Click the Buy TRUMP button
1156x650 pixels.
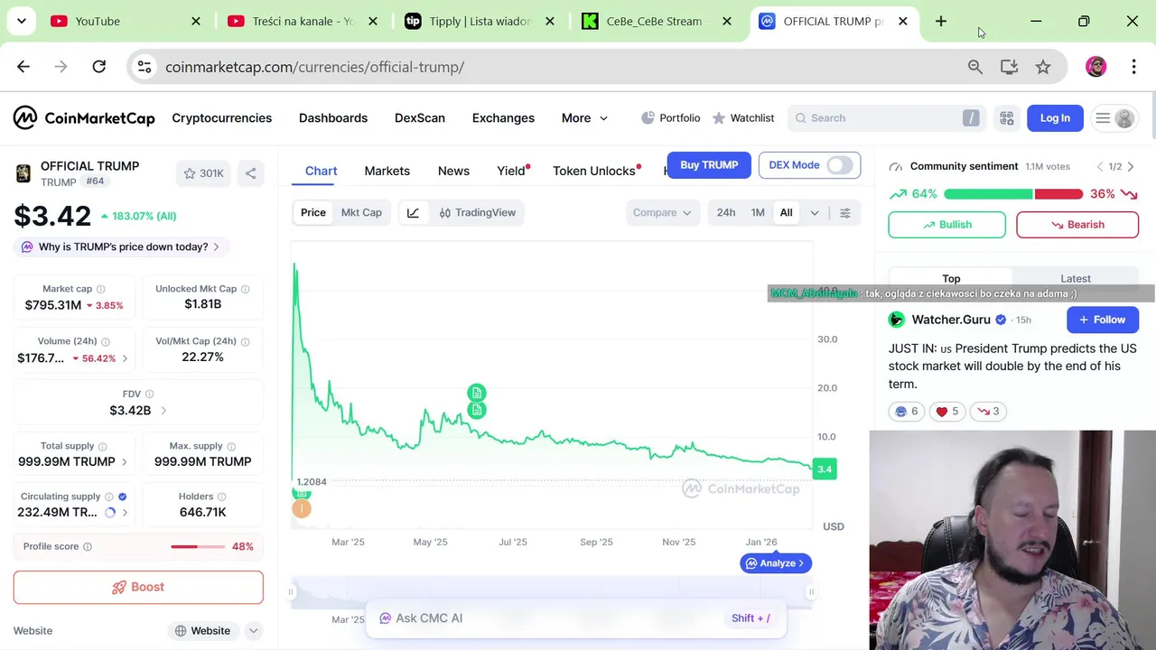[x=709, y=165]
